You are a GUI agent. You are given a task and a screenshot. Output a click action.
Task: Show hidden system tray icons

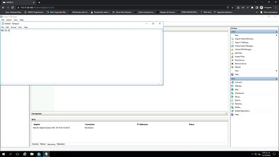tap(252, 154)
